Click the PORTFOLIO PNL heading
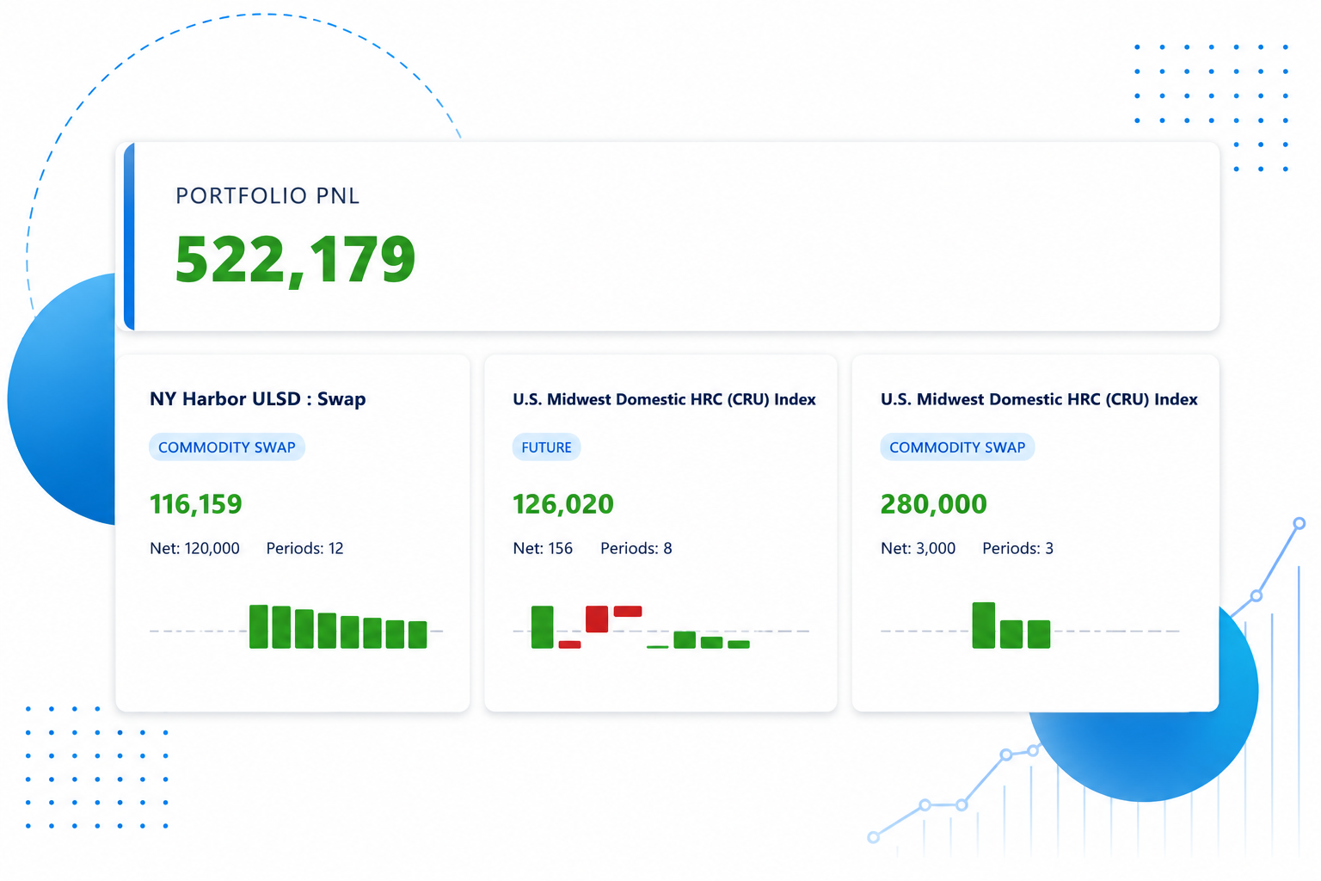This screenshot has width=1321, height=881. click(x=267, y=196)
